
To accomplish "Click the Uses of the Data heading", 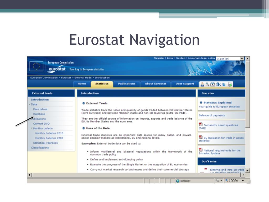I will 98,128.
